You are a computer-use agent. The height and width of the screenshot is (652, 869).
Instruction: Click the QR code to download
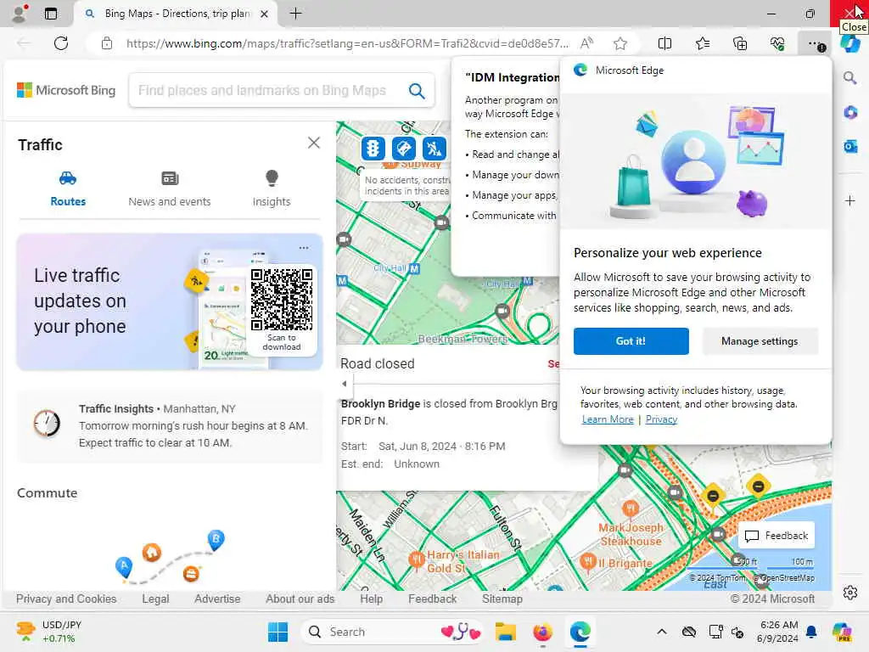282,300
